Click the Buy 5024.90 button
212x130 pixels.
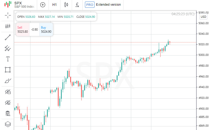point(46,30)
